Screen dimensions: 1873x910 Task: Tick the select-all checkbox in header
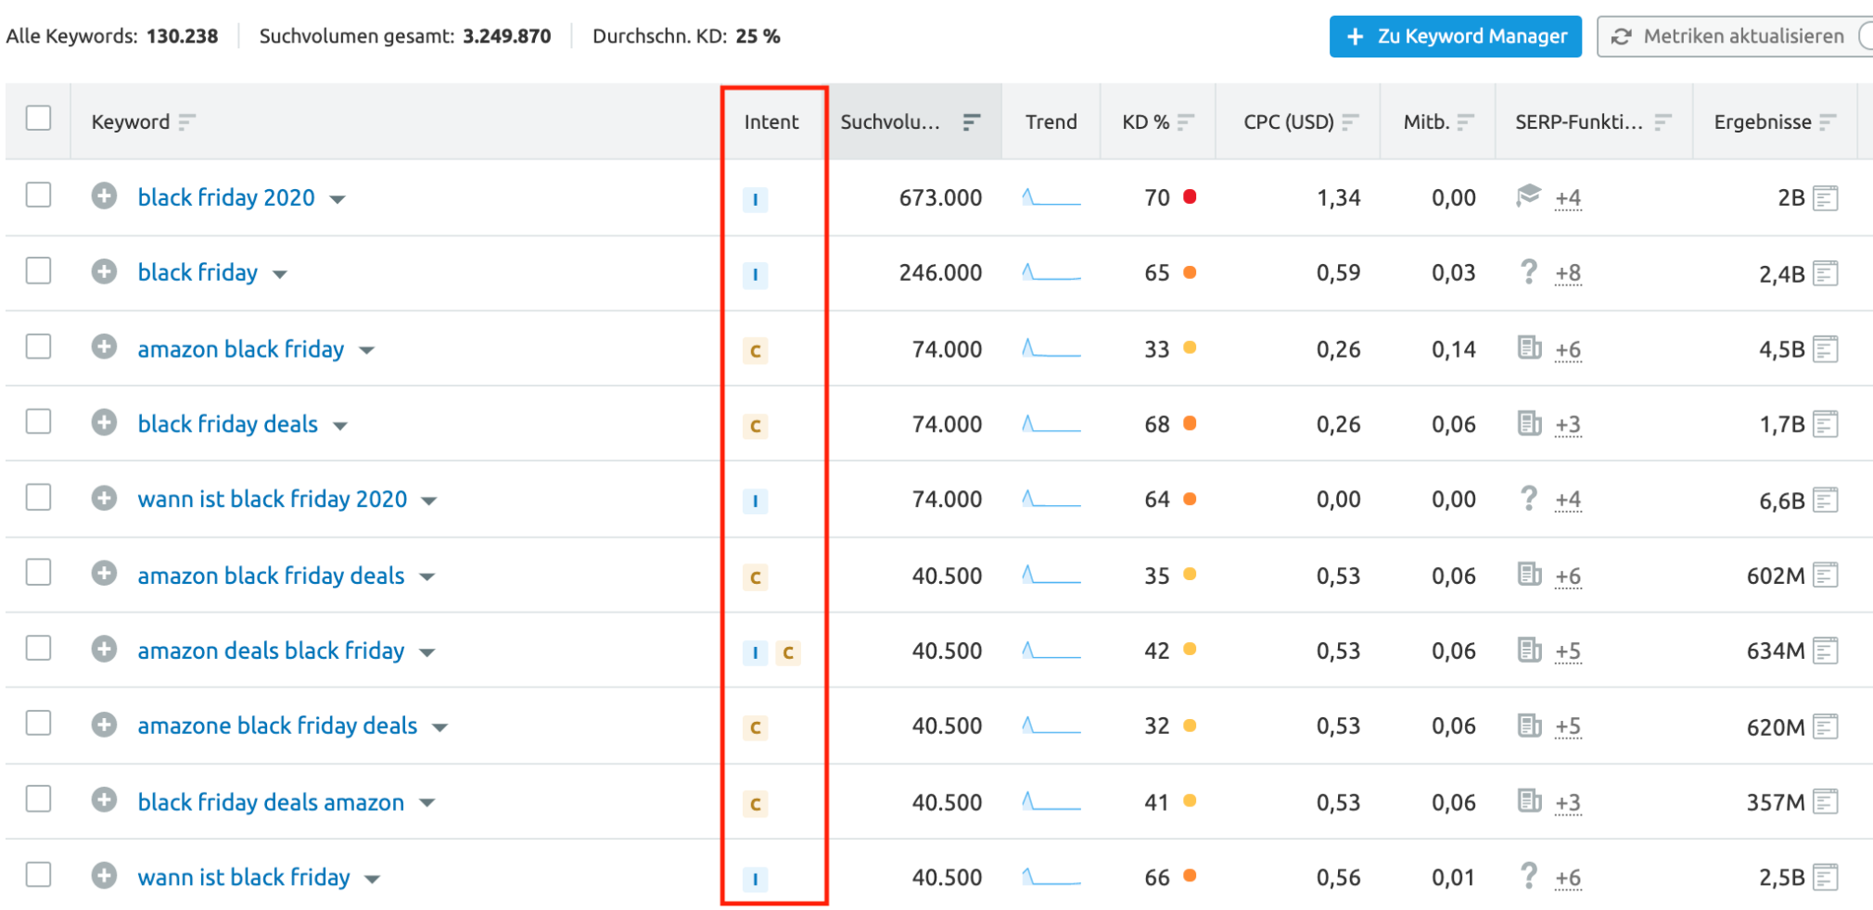point(38,119)
